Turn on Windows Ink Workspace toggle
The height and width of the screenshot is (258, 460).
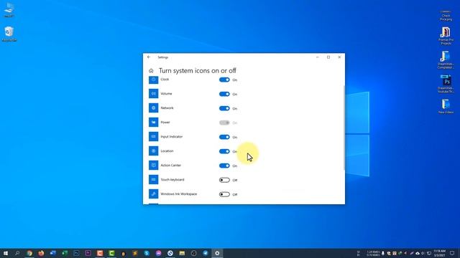(x=224, y=194)
